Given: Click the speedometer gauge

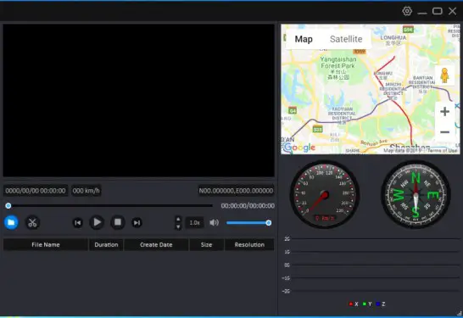Looking at the screenshot, I should (x=325, y=194).
